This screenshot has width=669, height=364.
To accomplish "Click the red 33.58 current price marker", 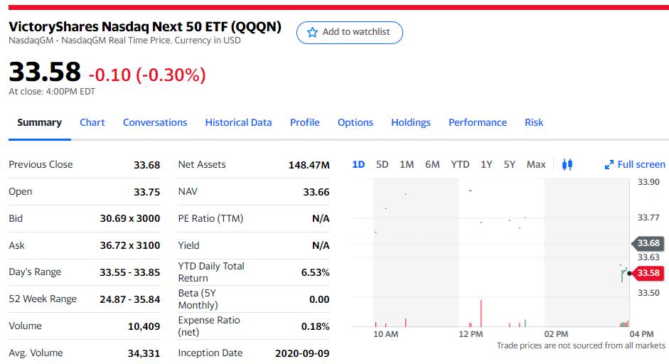I will (648, 273).
